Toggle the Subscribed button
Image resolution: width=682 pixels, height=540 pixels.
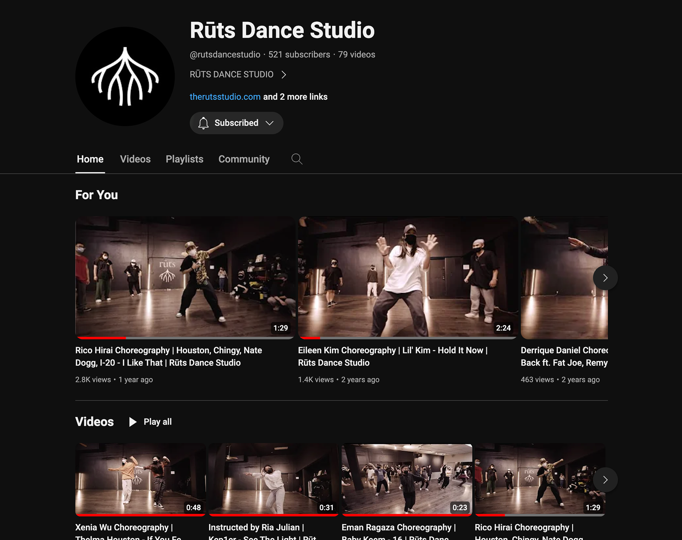click(236, 123)
